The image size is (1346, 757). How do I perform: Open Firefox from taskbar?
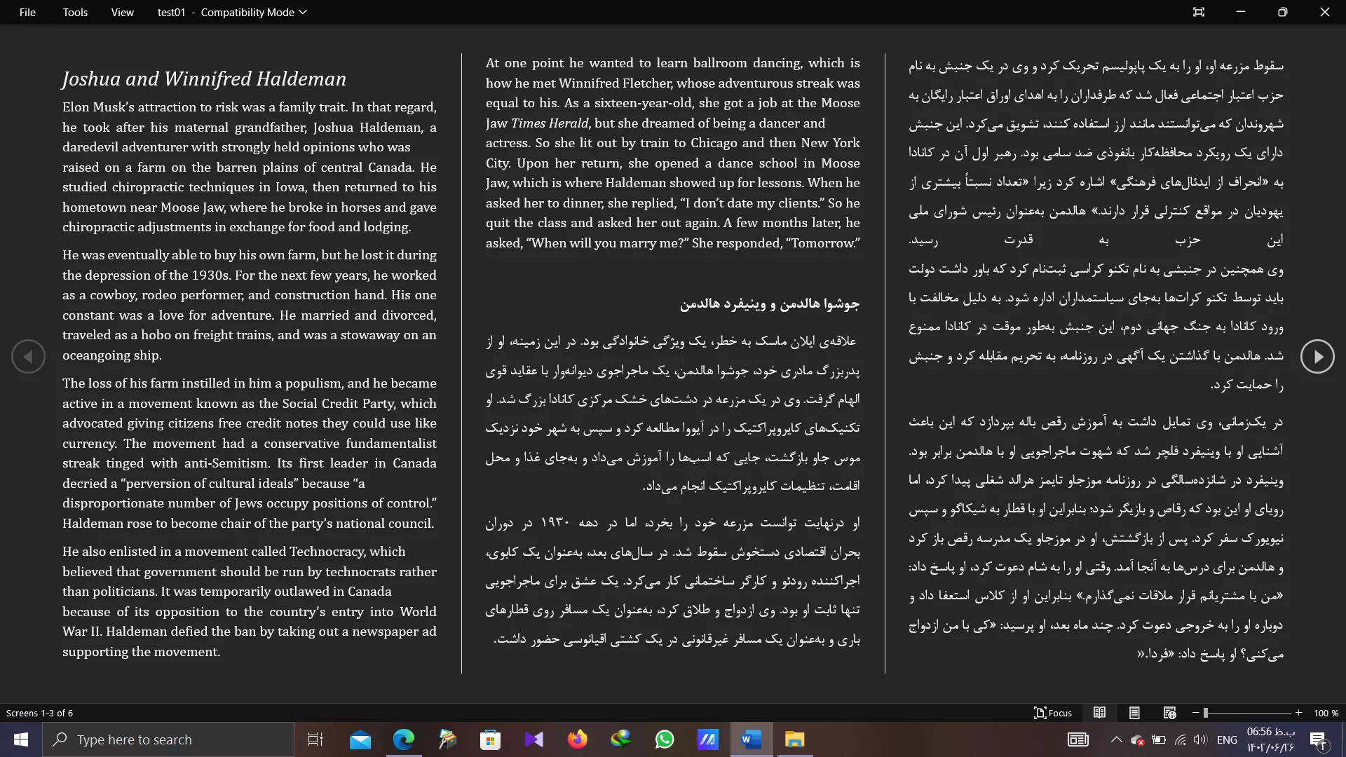click(577, 739)
